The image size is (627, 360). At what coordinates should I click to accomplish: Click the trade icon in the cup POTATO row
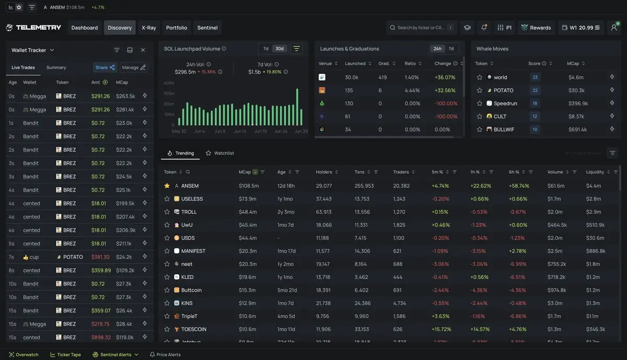[145, 257]
